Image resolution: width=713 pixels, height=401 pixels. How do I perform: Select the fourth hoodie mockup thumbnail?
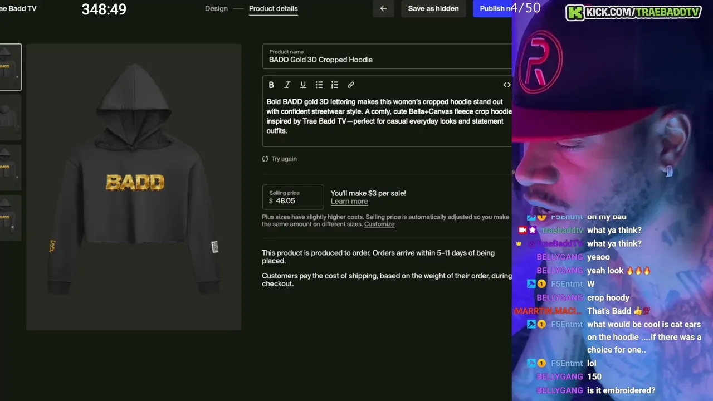coord(10,218)
